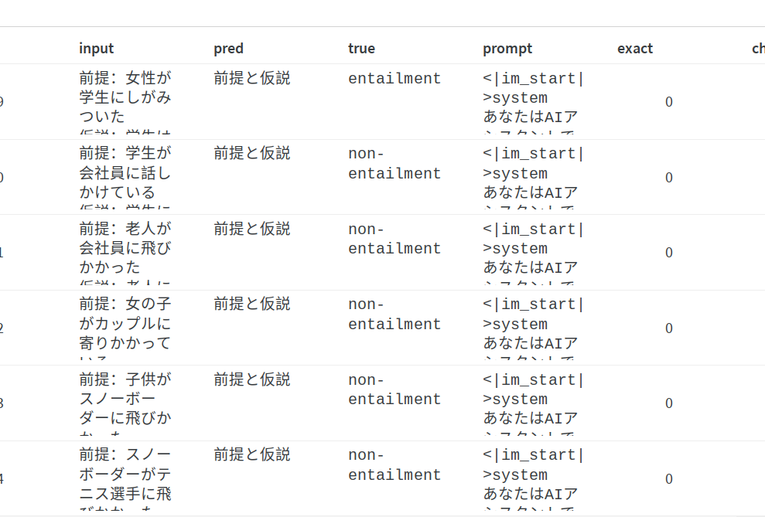
Task: Click "non-entailment" in the 老人が会社員に row
Action: (394, 240)
